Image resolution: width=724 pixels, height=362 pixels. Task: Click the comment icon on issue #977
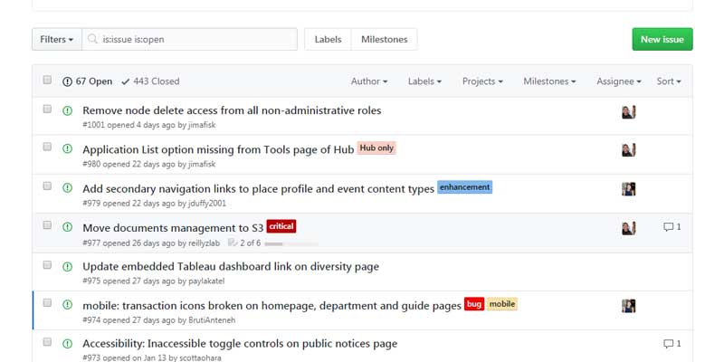tap(668, 227)
